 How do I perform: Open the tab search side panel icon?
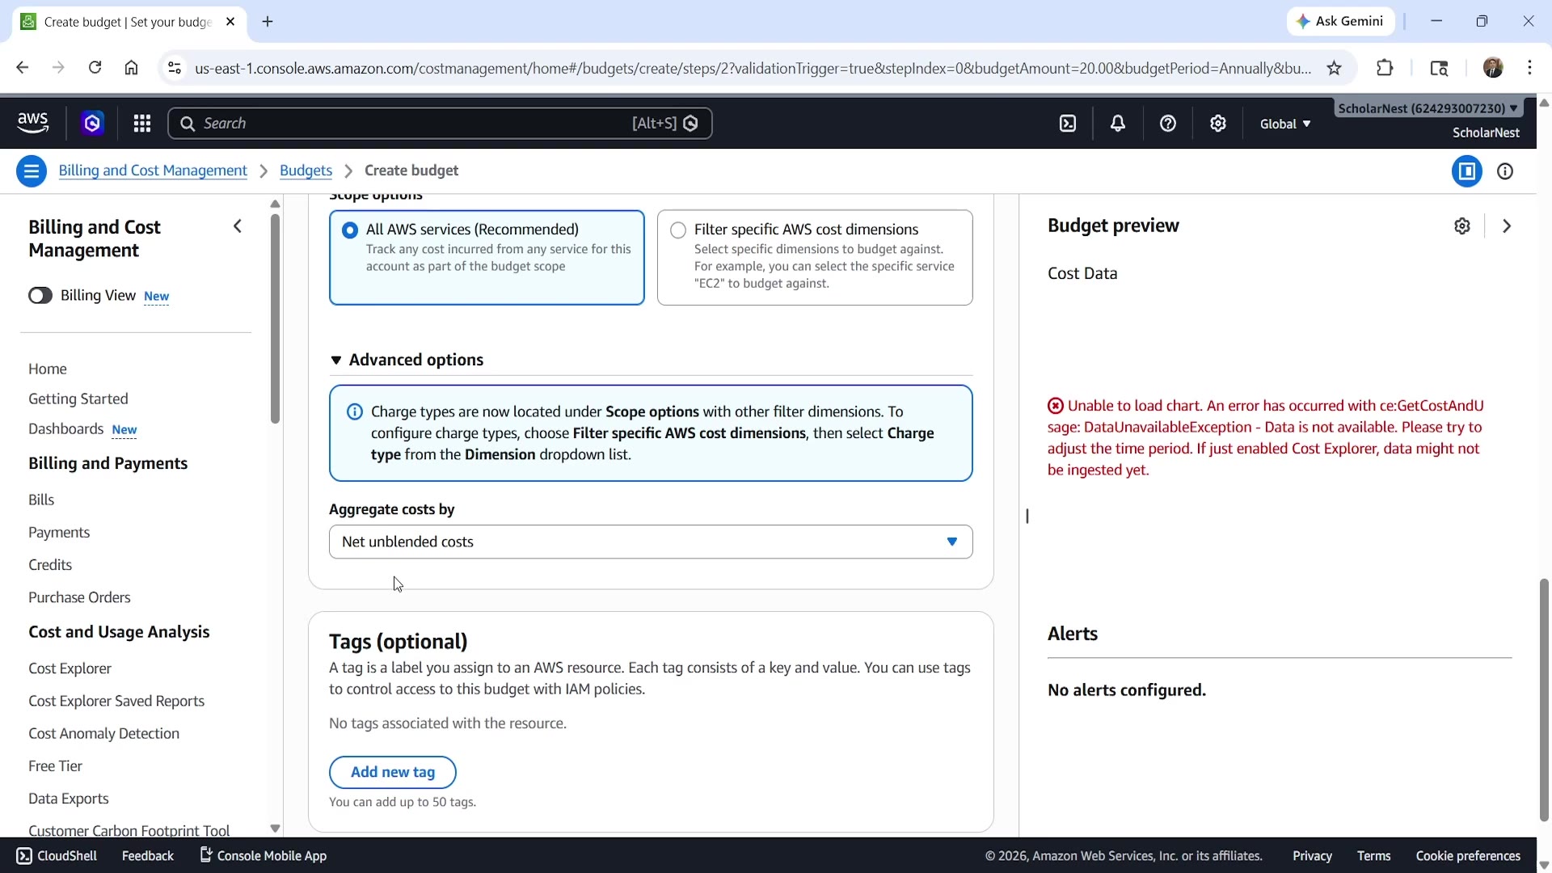(1439, 68)
